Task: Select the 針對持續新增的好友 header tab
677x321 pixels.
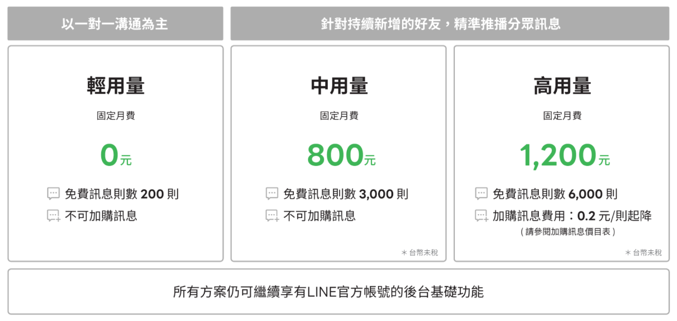Action: click(449, 24)
